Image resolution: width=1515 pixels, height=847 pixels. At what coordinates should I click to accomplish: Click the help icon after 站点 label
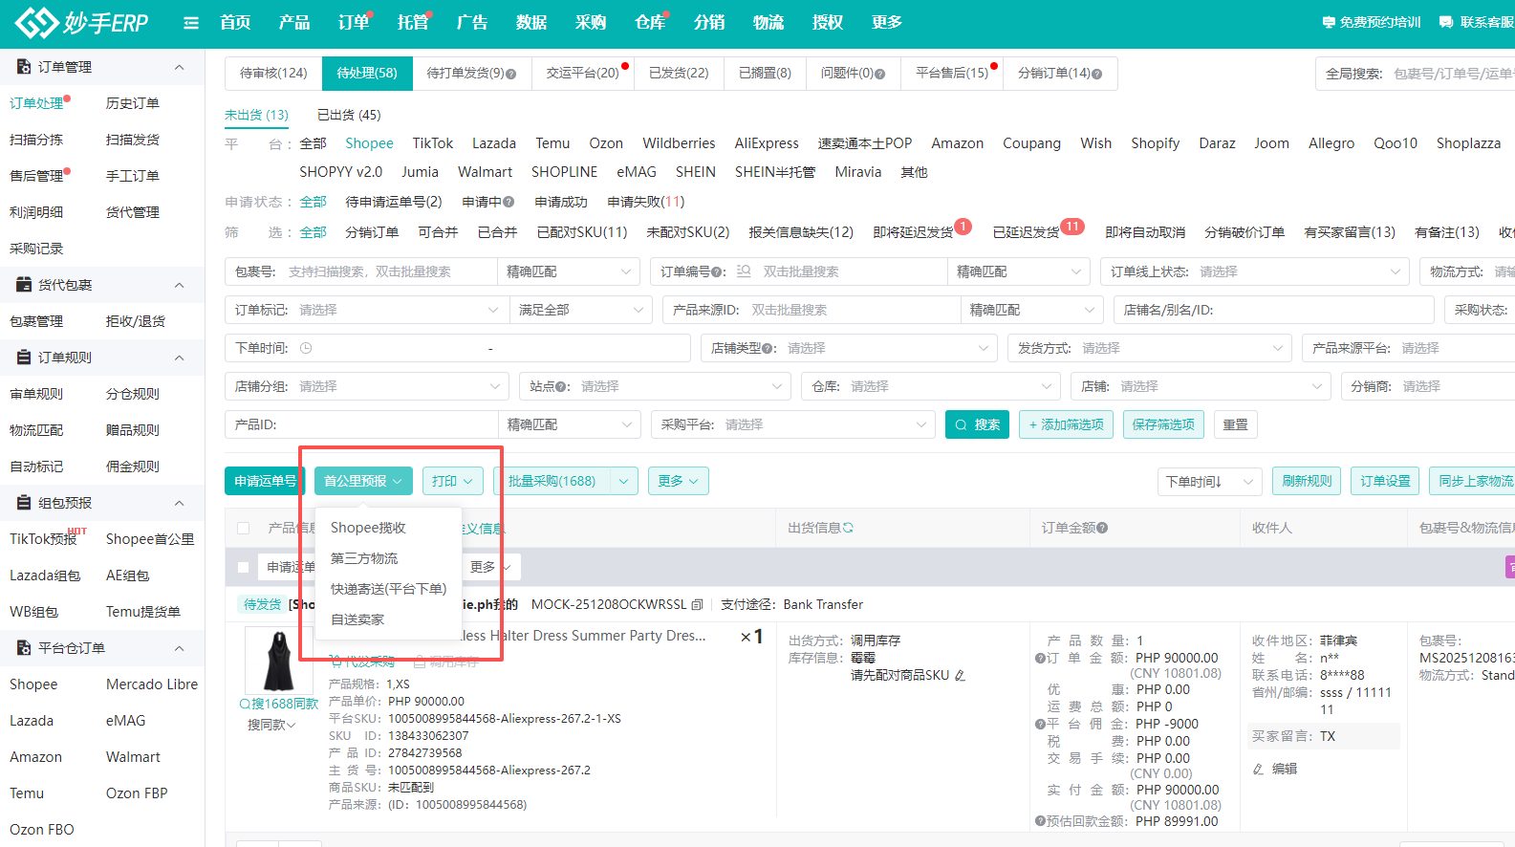(x=561, y=386)
